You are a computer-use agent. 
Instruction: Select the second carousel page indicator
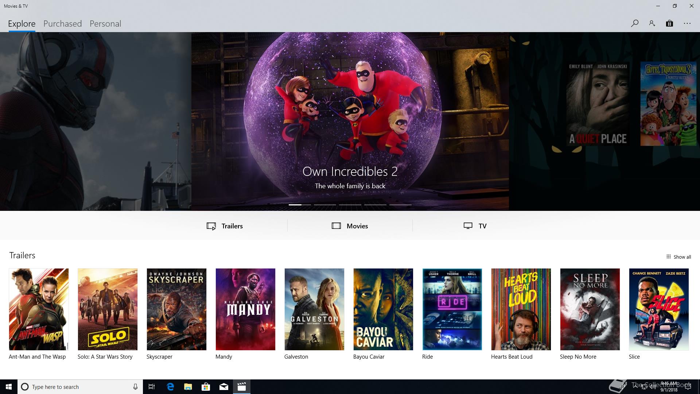[x=325, y=205]
